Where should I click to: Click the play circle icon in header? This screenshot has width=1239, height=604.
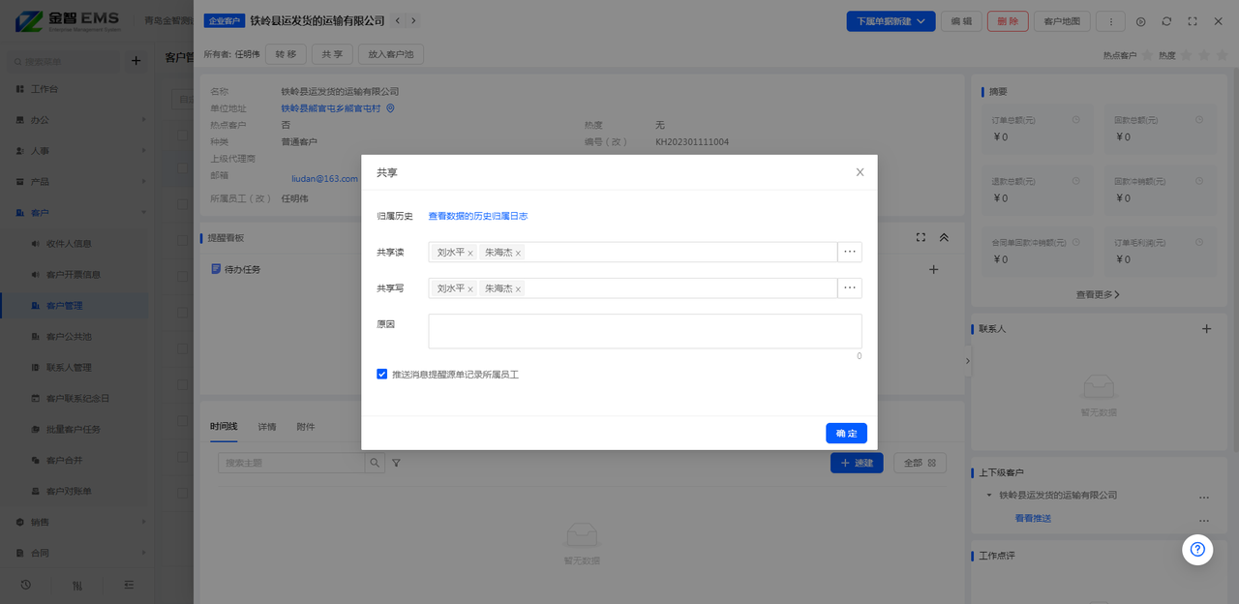[1141, 21]
